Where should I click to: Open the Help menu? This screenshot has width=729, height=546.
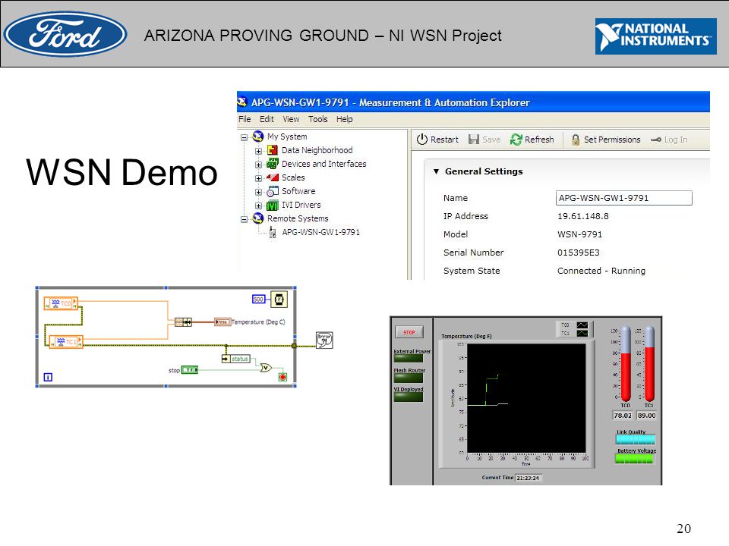click(x=345, y=119)
